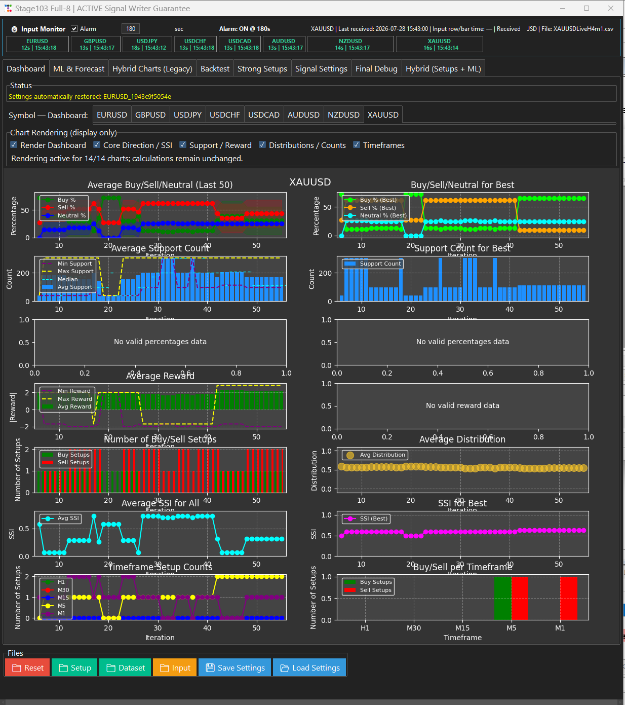Click the AUDUSD monitor status box
This screenshot has width=625, height=705.
(x=284, y=44)
